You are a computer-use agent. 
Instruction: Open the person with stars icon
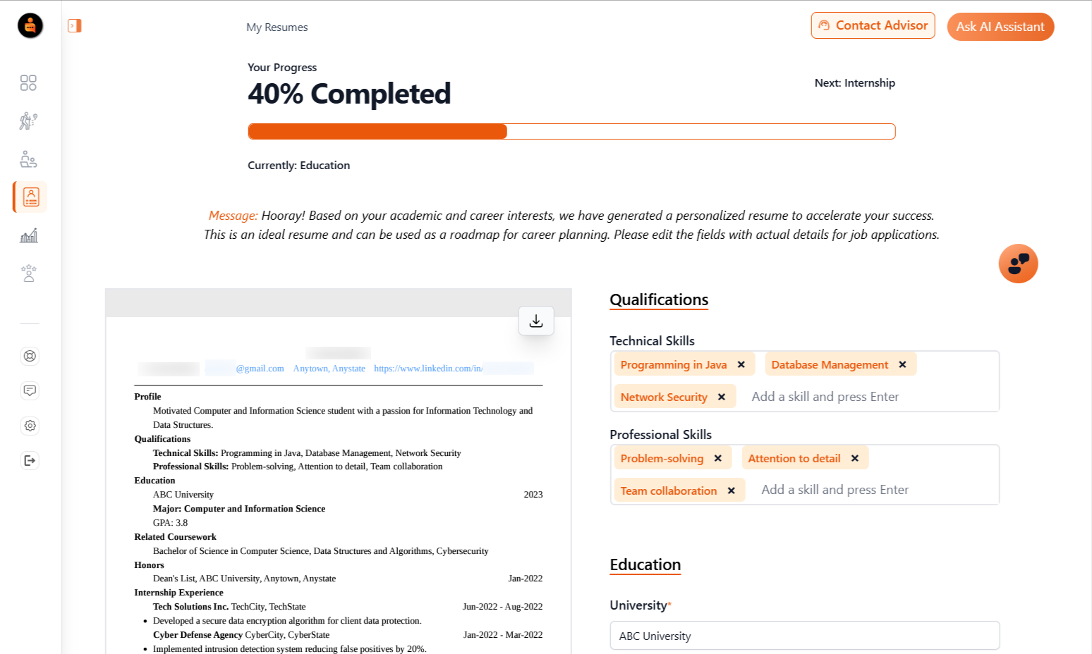tap(29, 273)
